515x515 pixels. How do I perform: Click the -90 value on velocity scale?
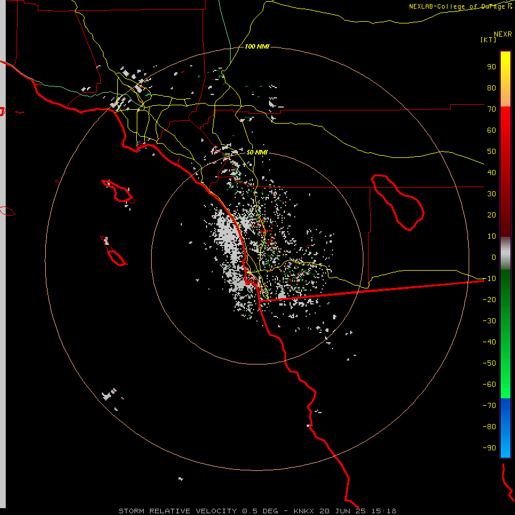pos(489,448)
